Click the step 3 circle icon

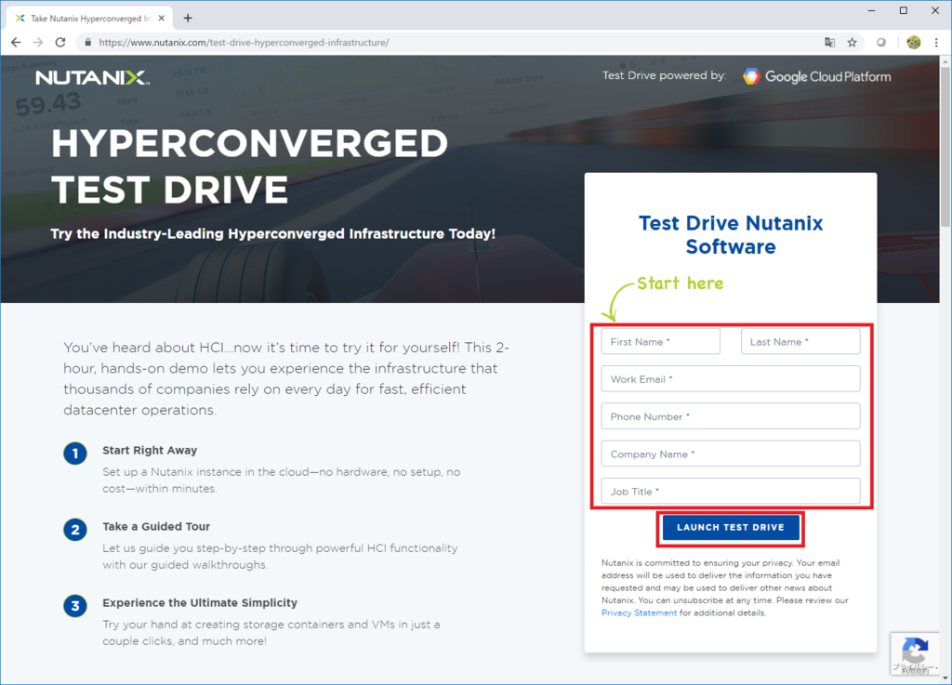[x=75, y=605]
